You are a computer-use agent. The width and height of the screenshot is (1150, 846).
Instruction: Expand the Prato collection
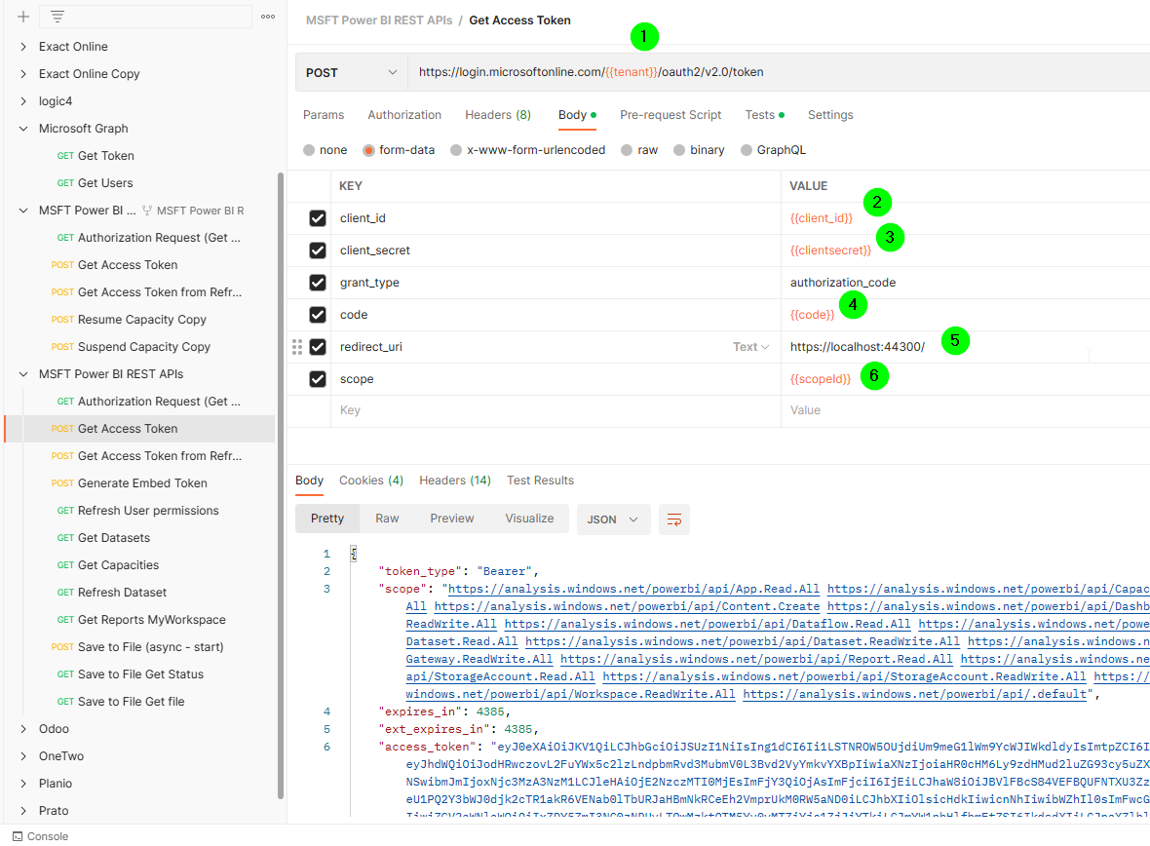tap(23, 810)
